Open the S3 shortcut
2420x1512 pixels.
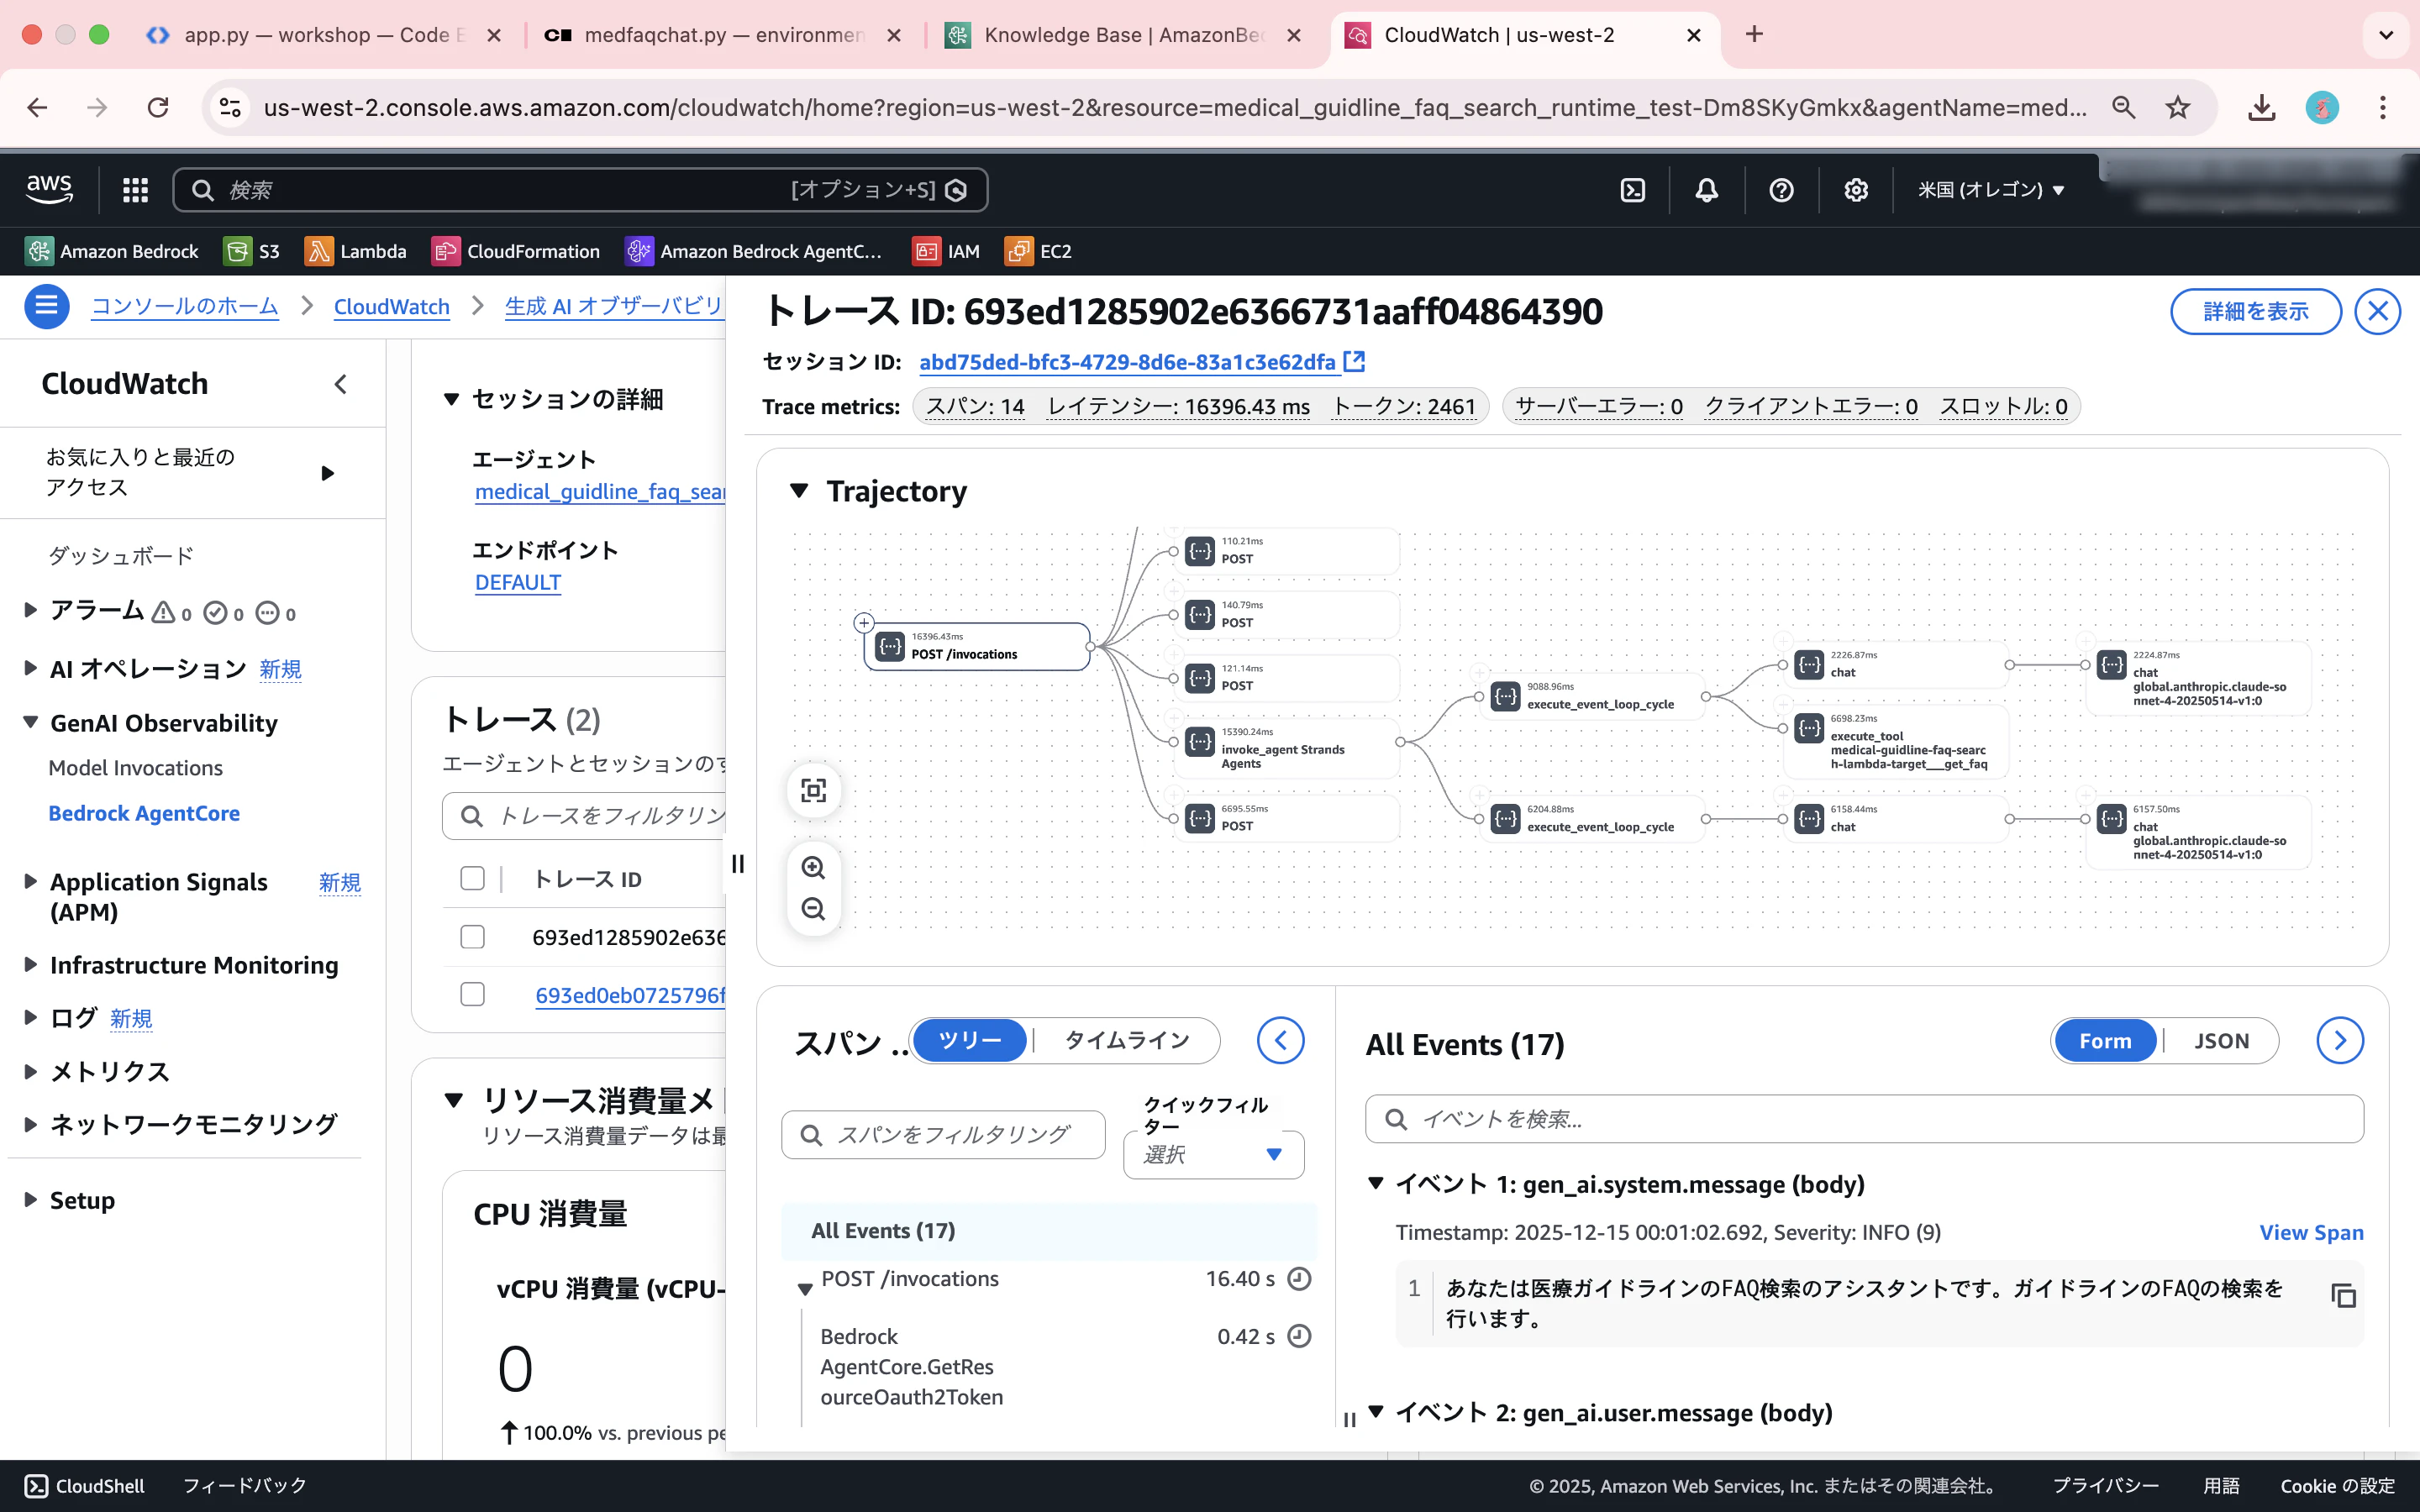tap(252, 251)
